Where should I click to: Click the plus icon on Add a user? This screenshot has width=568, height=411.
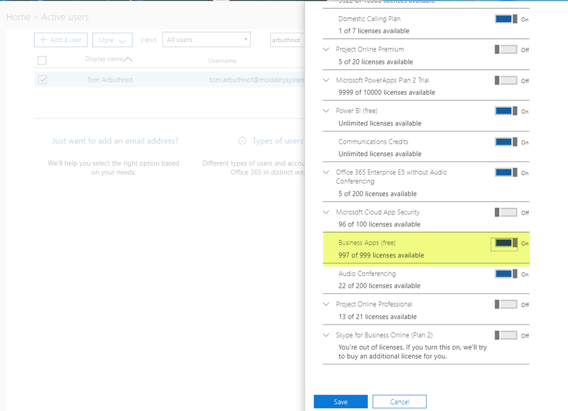[x=43, y=40]
